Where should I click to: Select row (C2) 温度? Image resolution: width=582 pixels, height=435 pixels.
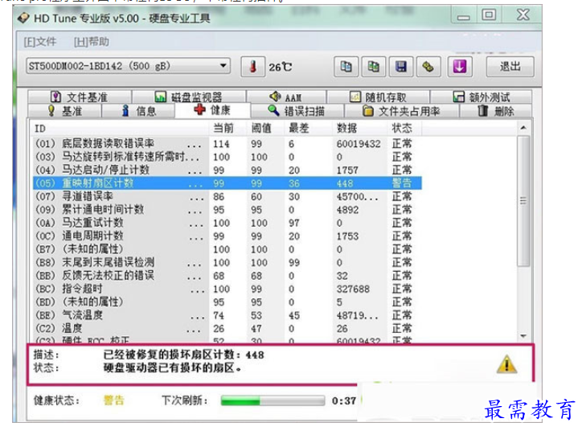pyautogui.click(x=227, y=329)
